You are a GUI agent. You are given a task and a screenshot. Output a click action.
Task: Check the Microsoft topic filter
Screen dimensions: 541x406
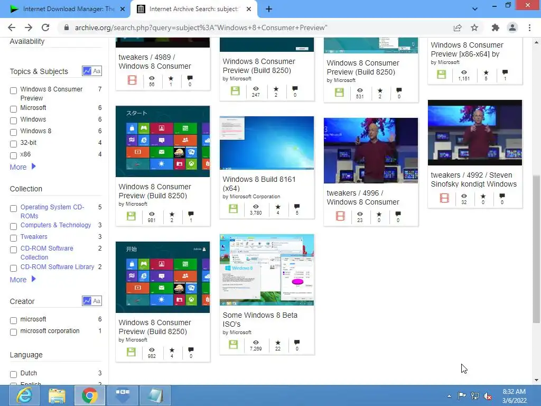13,109
